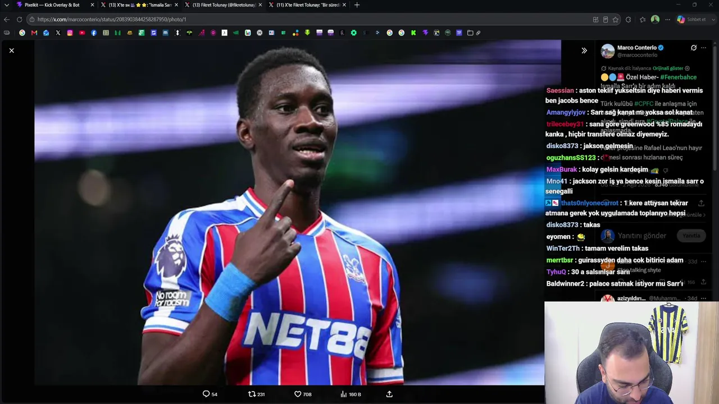719x404 pixels.
Task: Expand the tab search dropdown
Action: tap(6, 5)
